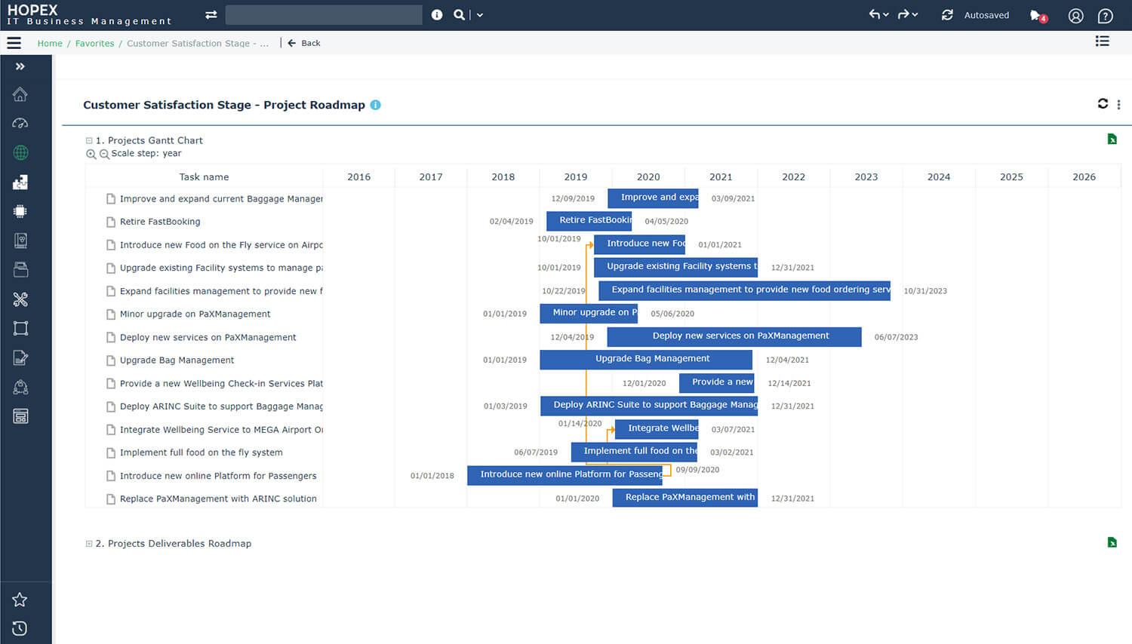Zoom in the Gantt scale
1132x644 pixels.
tap(91, 154)
